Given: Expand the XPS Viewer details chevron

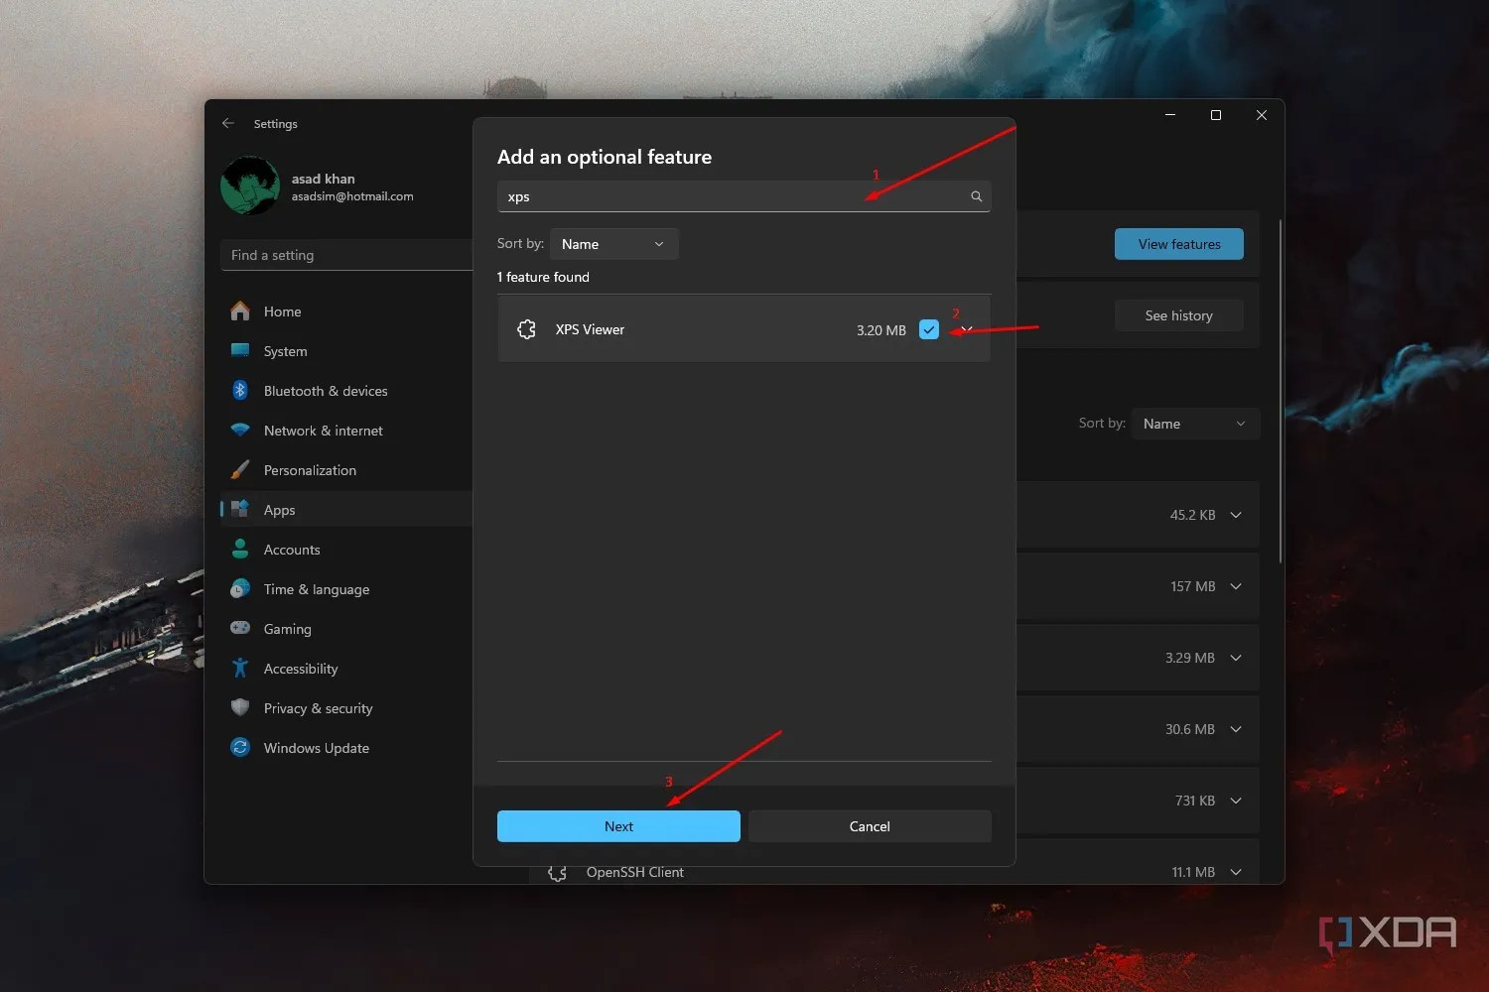Looking at the screenshot, I should 967,328.
